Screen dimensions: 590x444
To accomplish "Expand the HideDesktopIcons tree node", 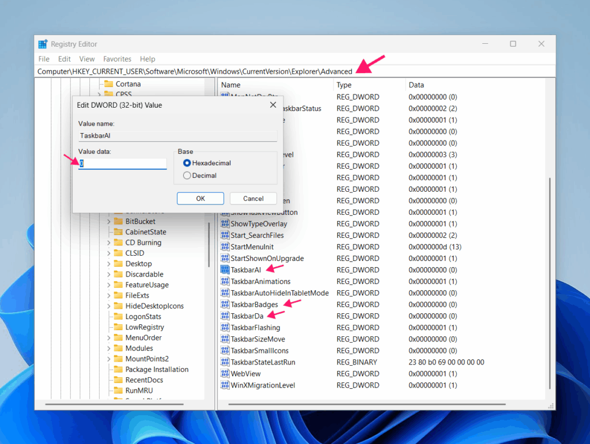I will pos(109,306).
